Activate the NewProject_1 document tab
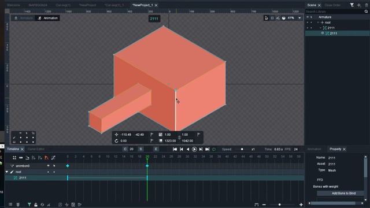The width and height of the screenshot is (370, 208). (x=143, y=5)
